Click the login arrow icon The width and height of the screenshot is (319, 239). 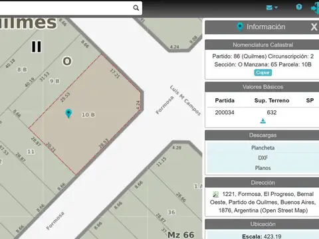(x=315, y=8)
